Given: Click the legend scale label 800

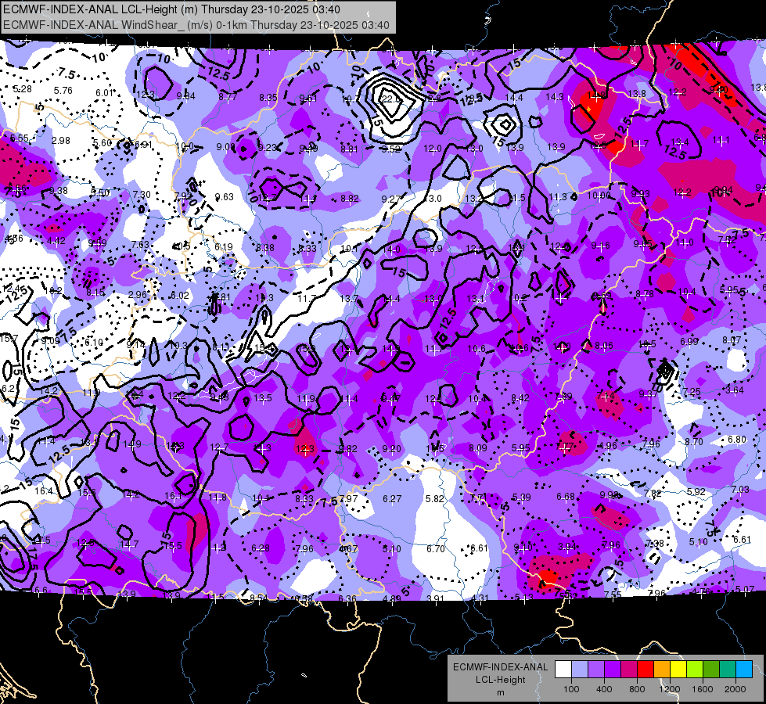Looking at the screenshot, I should click(637, 689).
